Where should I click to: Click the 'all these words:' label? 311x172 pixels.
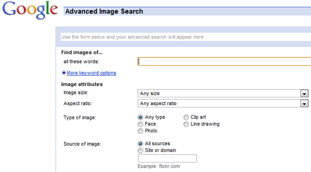tap(81, 61)
